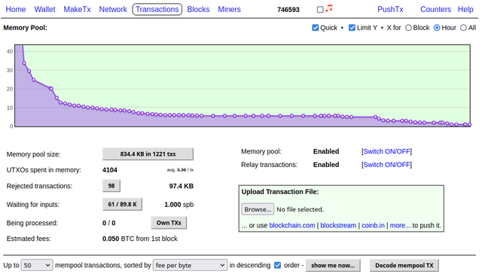Viewport: 482px width, 280px height.
Task: Open the blockchain.com link
Action: (x=292, y=225)
